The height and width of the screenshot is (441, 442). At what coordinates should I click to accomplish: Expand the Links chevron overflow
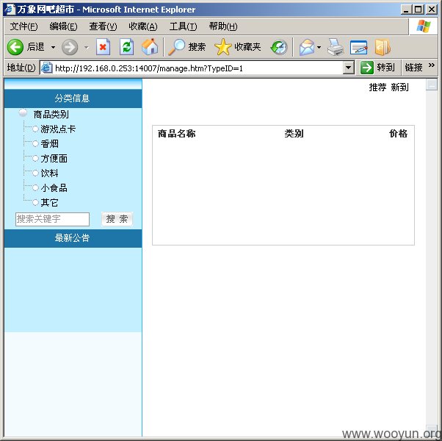click(x=431, y=65)
